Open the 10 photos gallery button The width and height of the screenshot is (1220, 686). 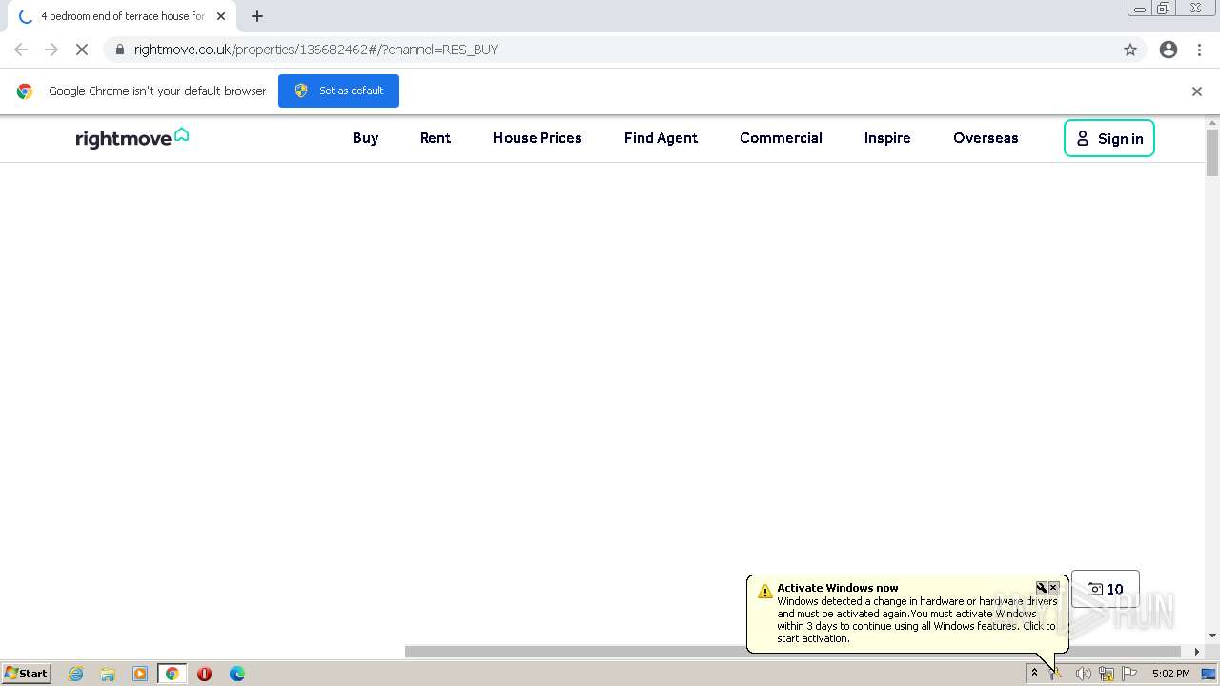click(1106, 589)
